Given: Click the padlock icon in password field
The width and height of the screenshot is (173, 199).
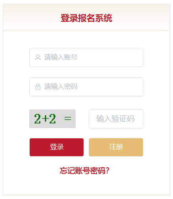Looking at the screenshot, I should pos(38,87).
